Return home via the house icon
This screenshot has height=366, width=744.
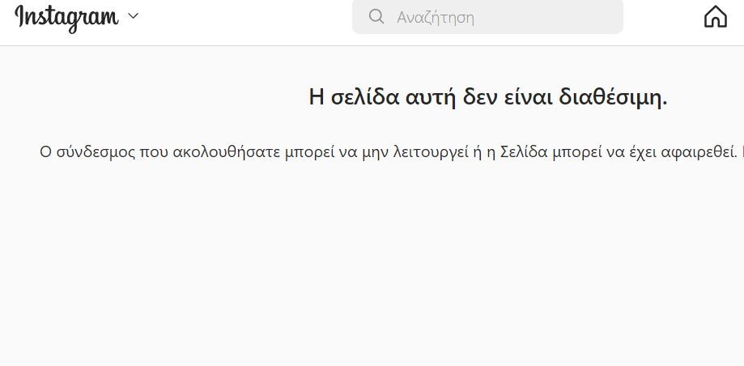point(715,17)
